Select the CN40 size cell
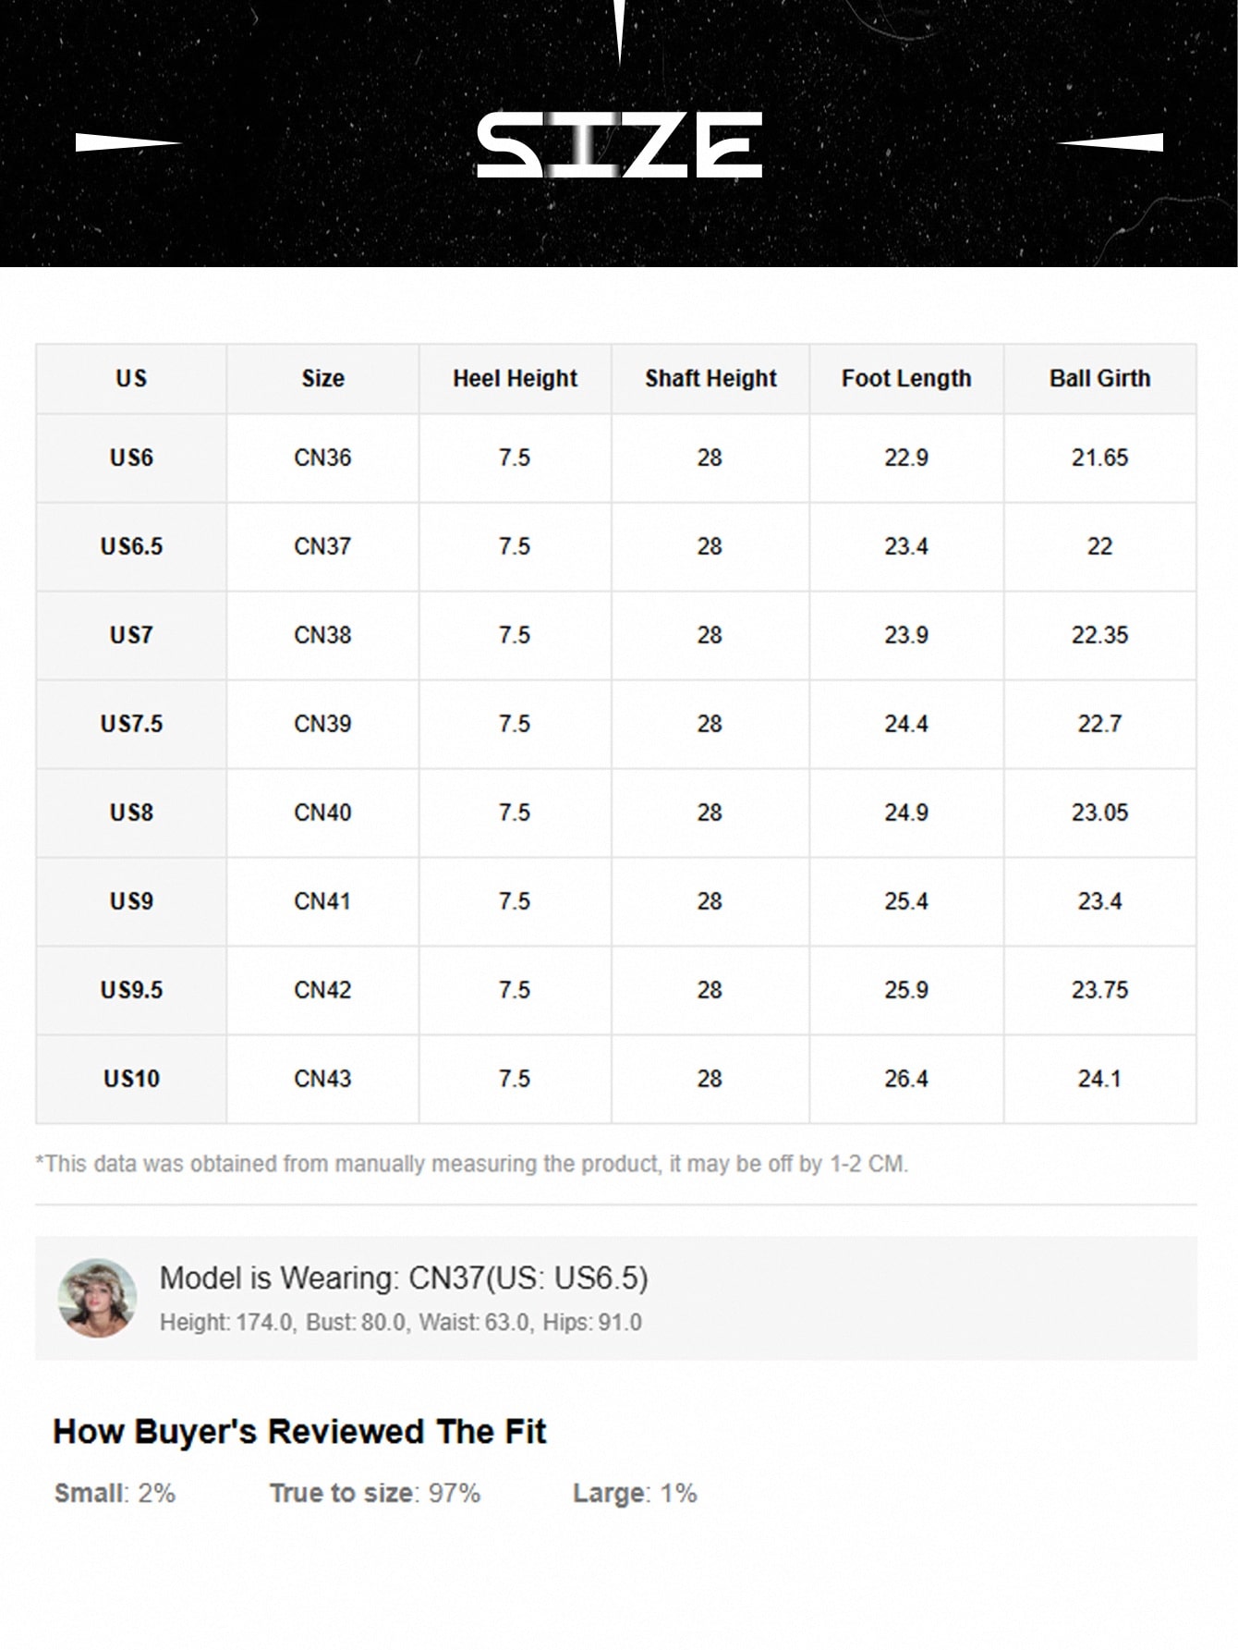1238x1650 pixels. (322, 813)
